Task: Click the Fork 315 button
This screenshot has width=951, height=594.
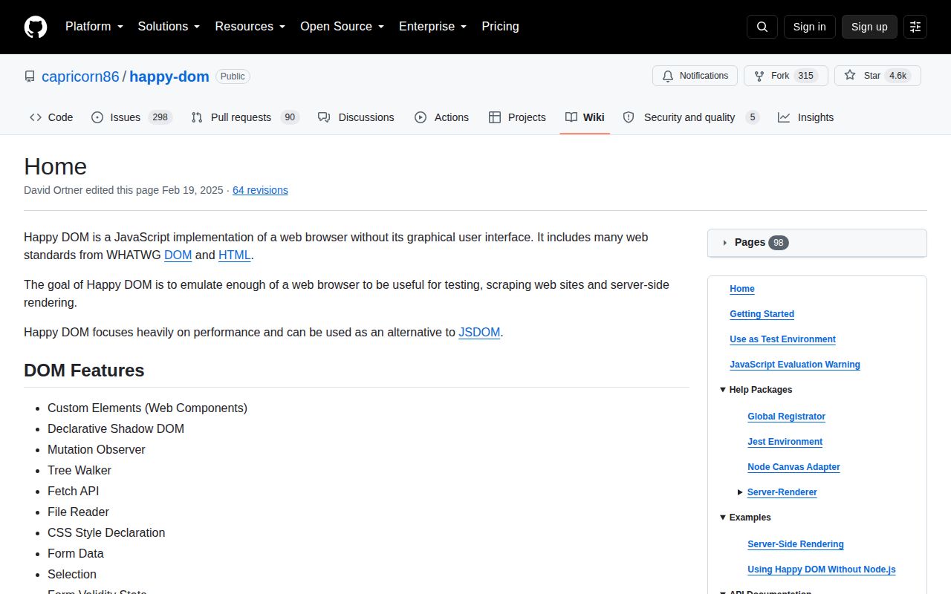Action: tap(786, 76)
